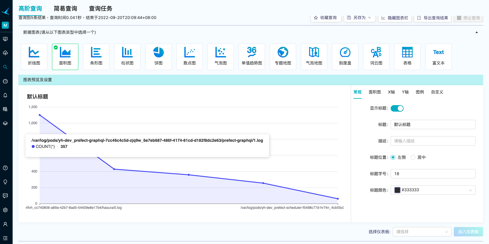Click the 标题字号 field showing 18

(x=433, y=174)
